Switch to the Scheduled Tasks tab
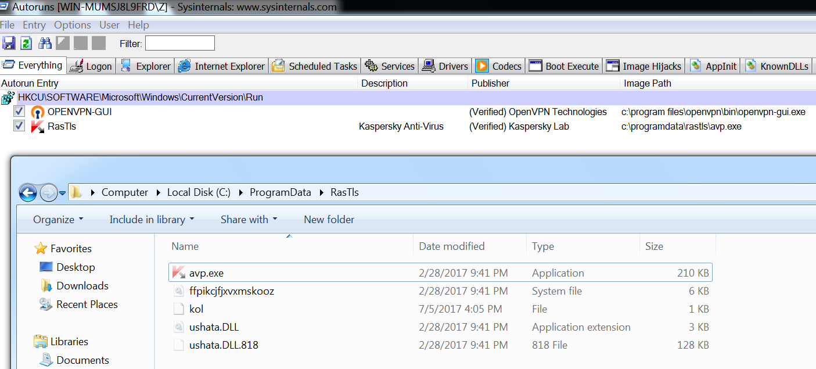816x369 pixels. 315,66
